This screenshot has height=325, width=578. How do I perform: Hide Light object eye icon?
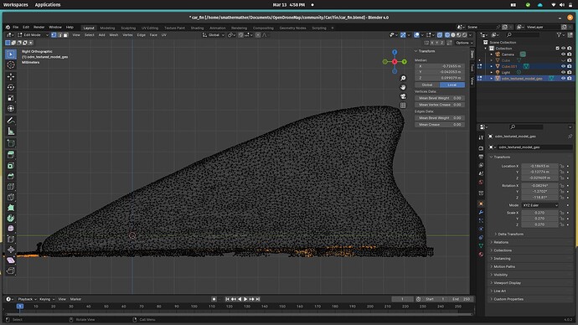coord(563,72)
